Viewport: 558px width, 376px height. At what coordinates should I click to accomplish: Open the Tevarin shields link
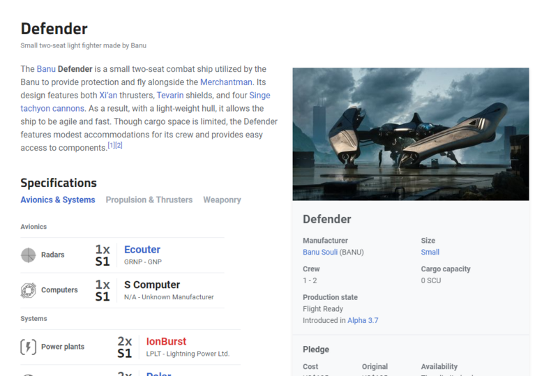pos(171,96)
